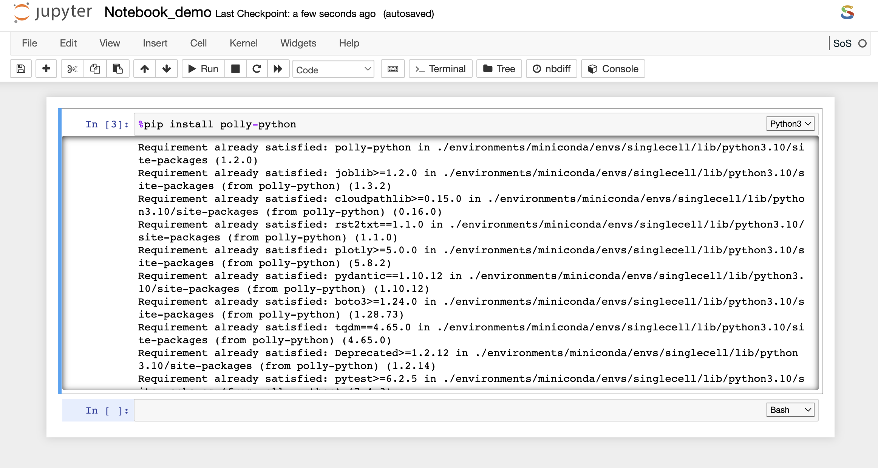Open the Kernel menu

pyautogui.click(x=244, y=43)
